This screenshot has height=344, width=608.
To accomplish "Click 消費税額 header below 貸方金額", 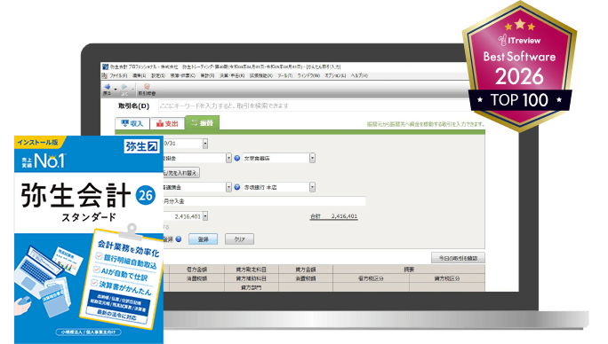I will point(306,278).
